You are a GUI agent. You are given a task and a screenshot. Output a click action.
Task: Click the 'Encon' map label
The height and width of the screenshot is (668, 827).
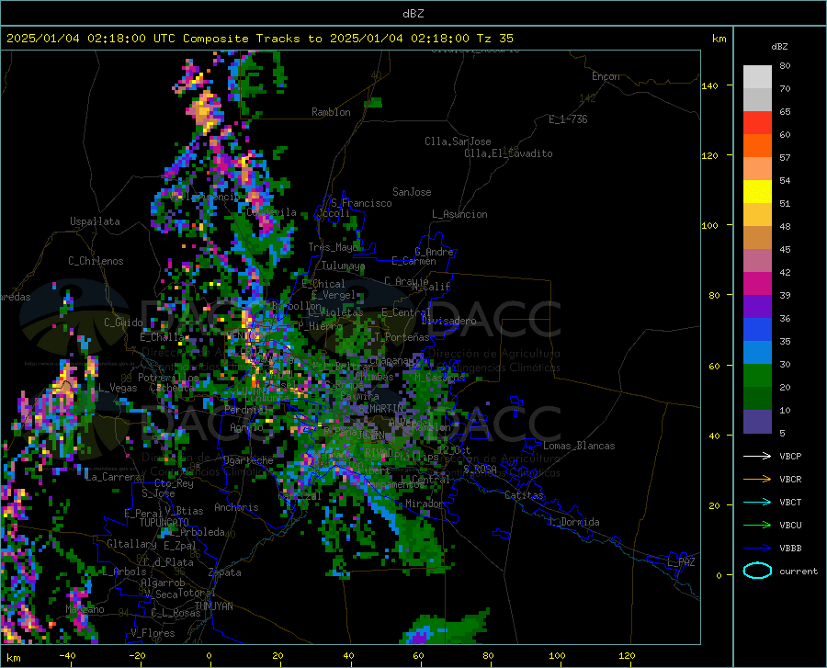[x=606, y=76]
